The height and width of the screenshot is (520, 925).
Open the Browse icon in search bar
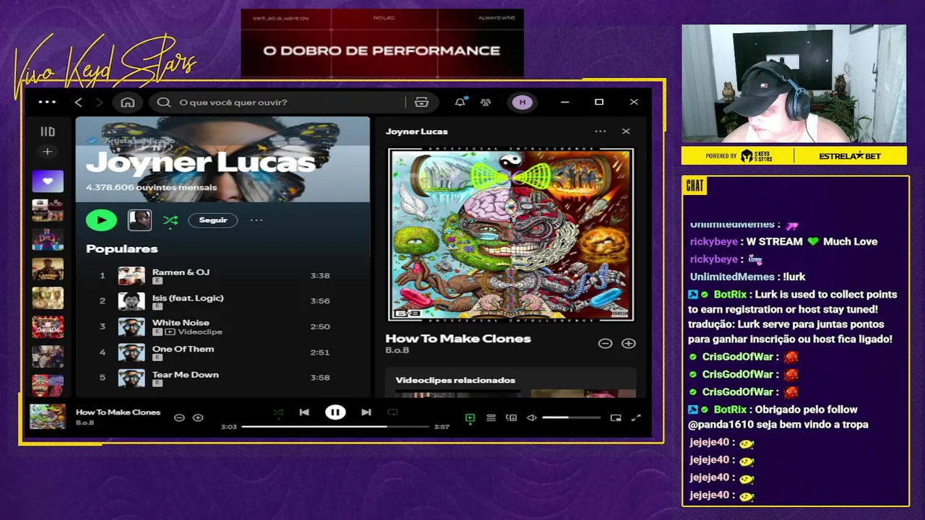tap(422, 103)
